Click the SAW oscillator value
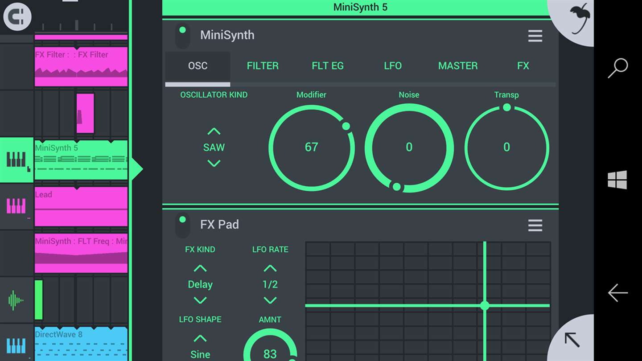642x361 pixels. (214, 148)
